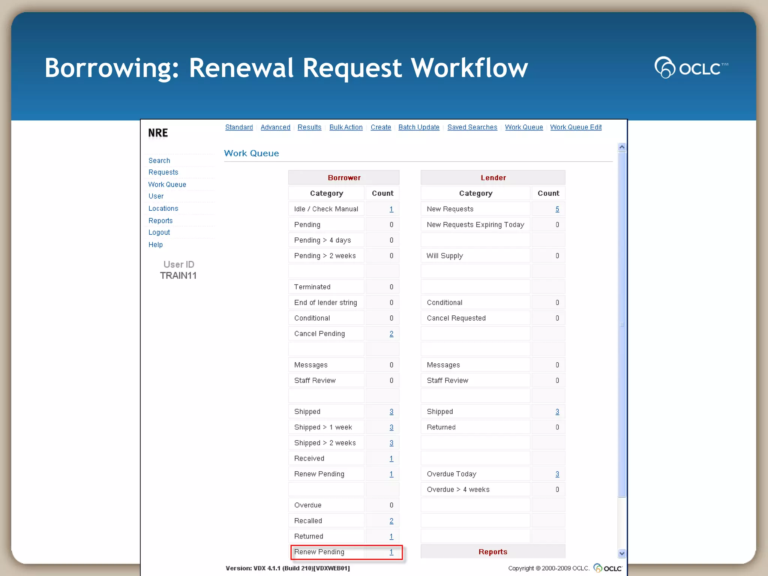
Task: Open Search in the sidebar
Action: pos(159,160)
